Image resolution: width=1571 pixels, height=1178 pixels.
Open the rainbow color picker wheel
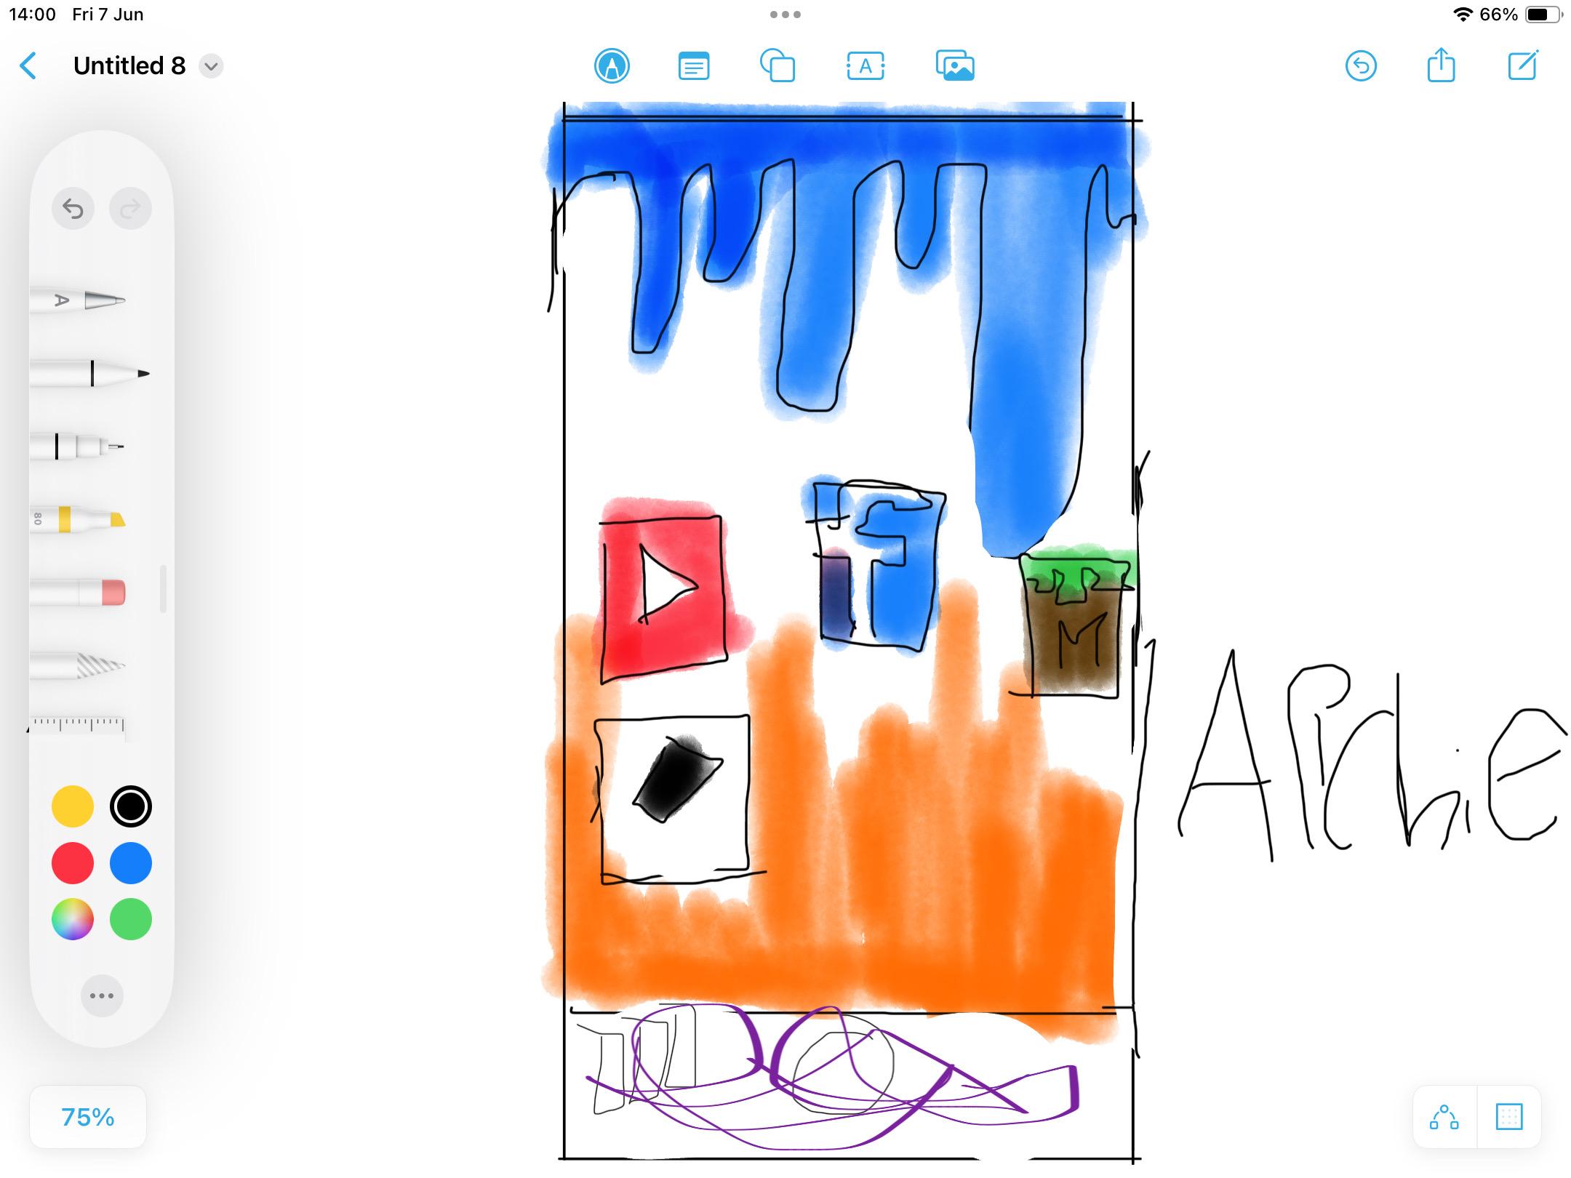73,919
